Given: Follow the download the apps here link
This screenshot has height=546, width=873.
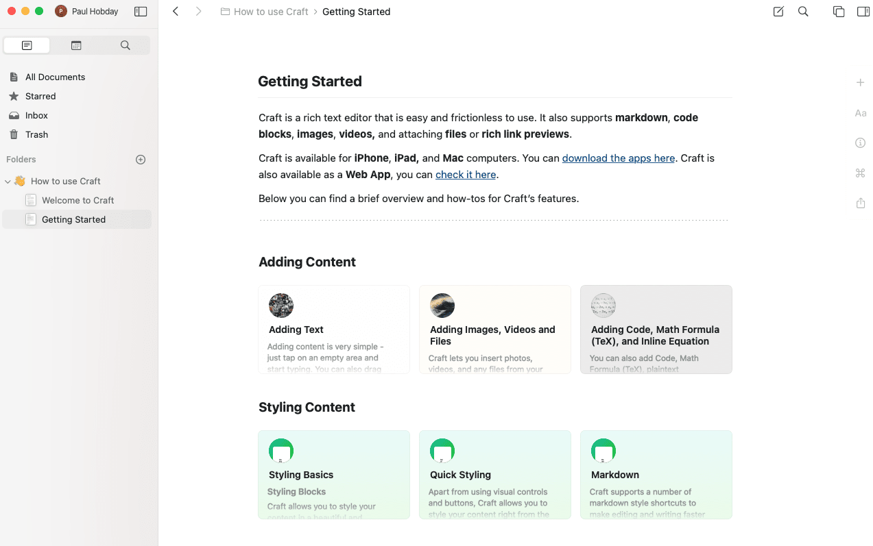Looking at the screenshot, I should coord(618,158).
